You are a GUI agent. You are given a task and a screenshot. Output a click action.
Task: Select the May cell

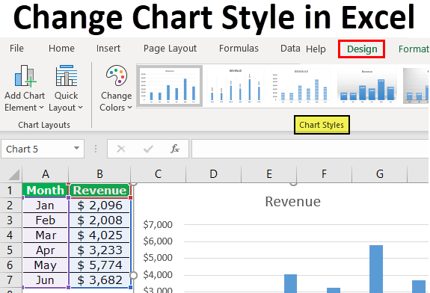pos(46,265)
